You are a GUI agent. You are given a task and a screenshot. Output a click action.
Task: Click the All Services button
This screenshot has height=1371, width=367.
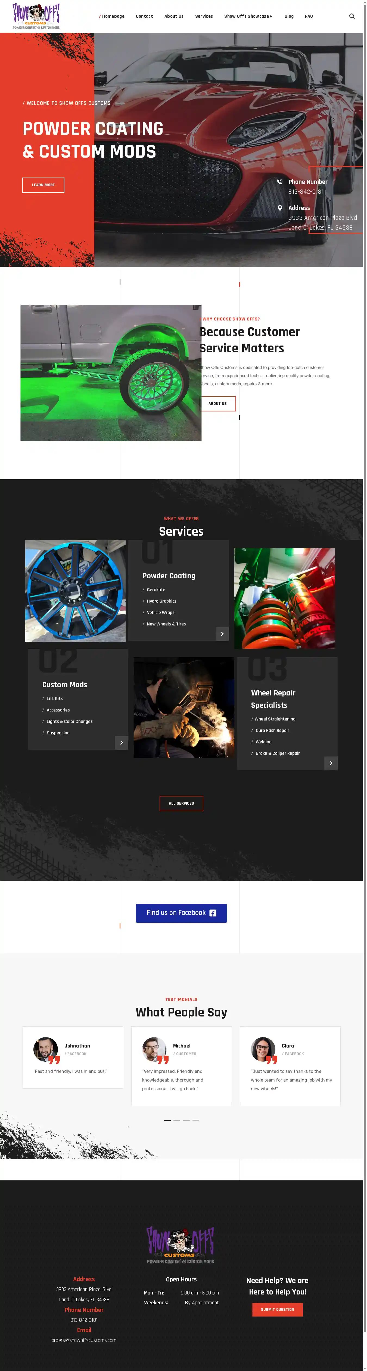coord(181,804)
